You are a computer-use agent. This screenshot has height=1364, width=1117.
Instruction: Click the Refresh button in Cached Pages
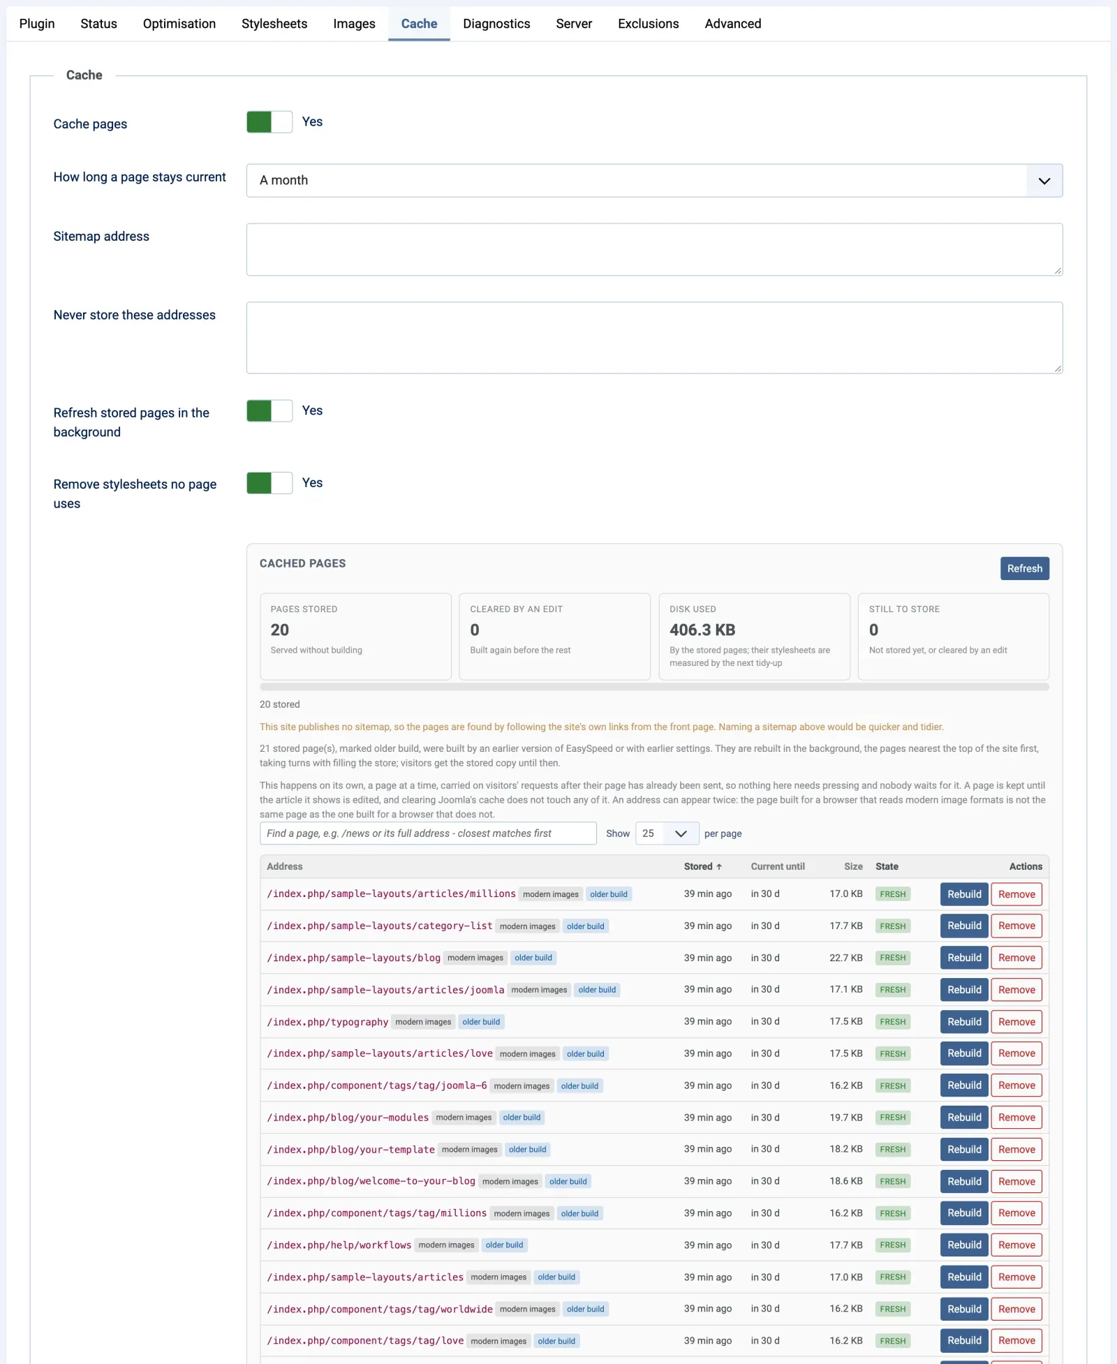tap(1024, 568)
